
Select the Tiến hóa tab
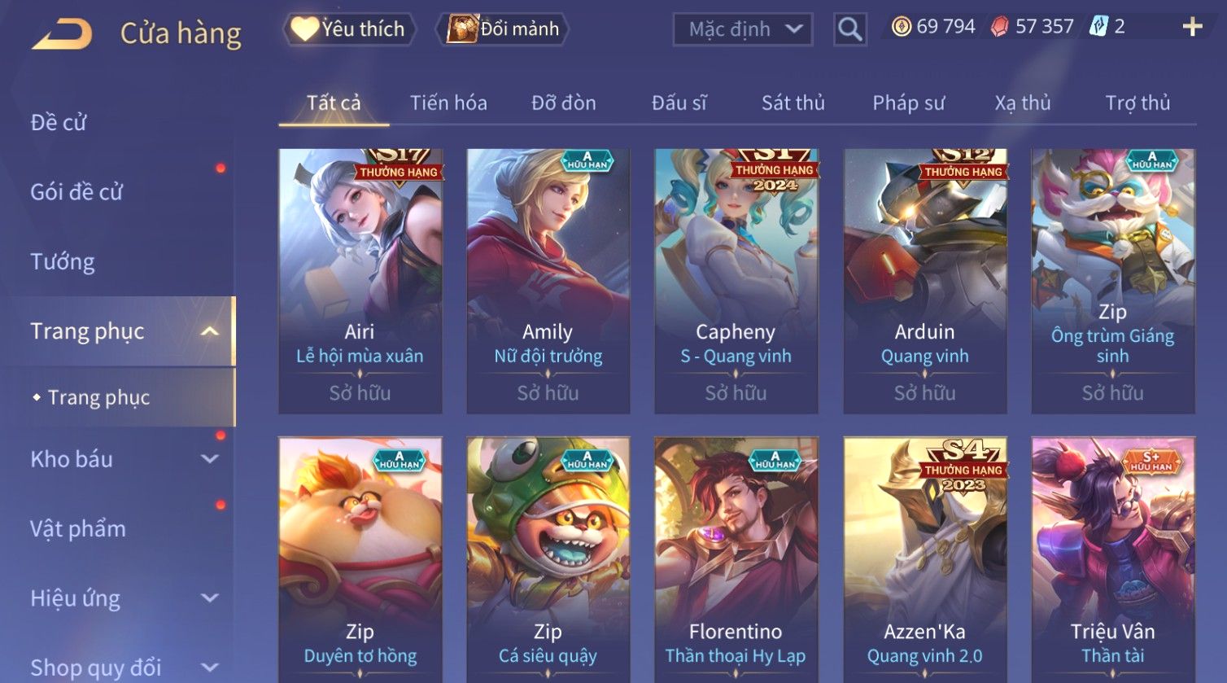(x=448, y=103)
